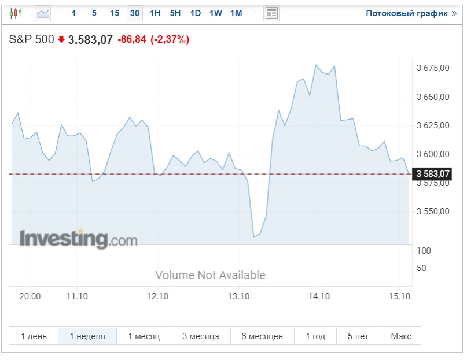Image resolution: width=467 pixels, height=360 pixels.
Task: Switch interval to 1W
Action: [216, 13]
